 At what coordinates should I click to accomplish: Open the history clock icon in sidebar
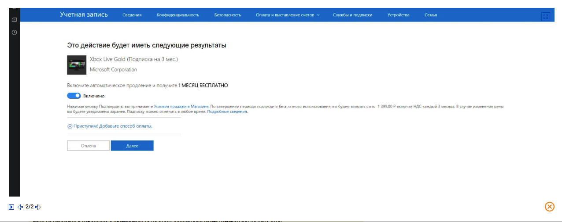14,32
